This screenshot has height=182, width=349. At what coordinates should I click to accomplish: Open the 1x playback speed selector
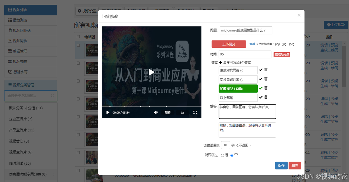click(x=182, y=112)
